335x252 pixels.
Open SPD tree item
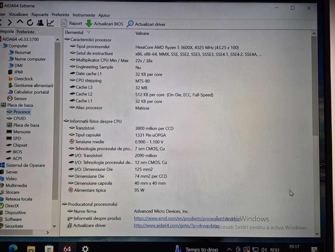coord(14,139)
